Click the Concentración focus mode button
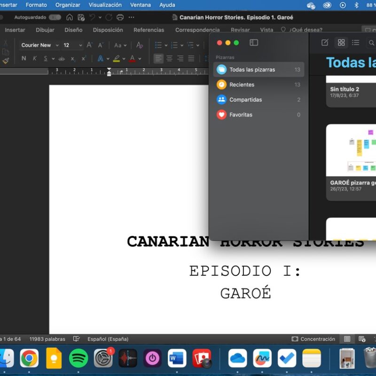Image resolution: width=376 pixels, height=376 pixels. click(x=313, y=339)
